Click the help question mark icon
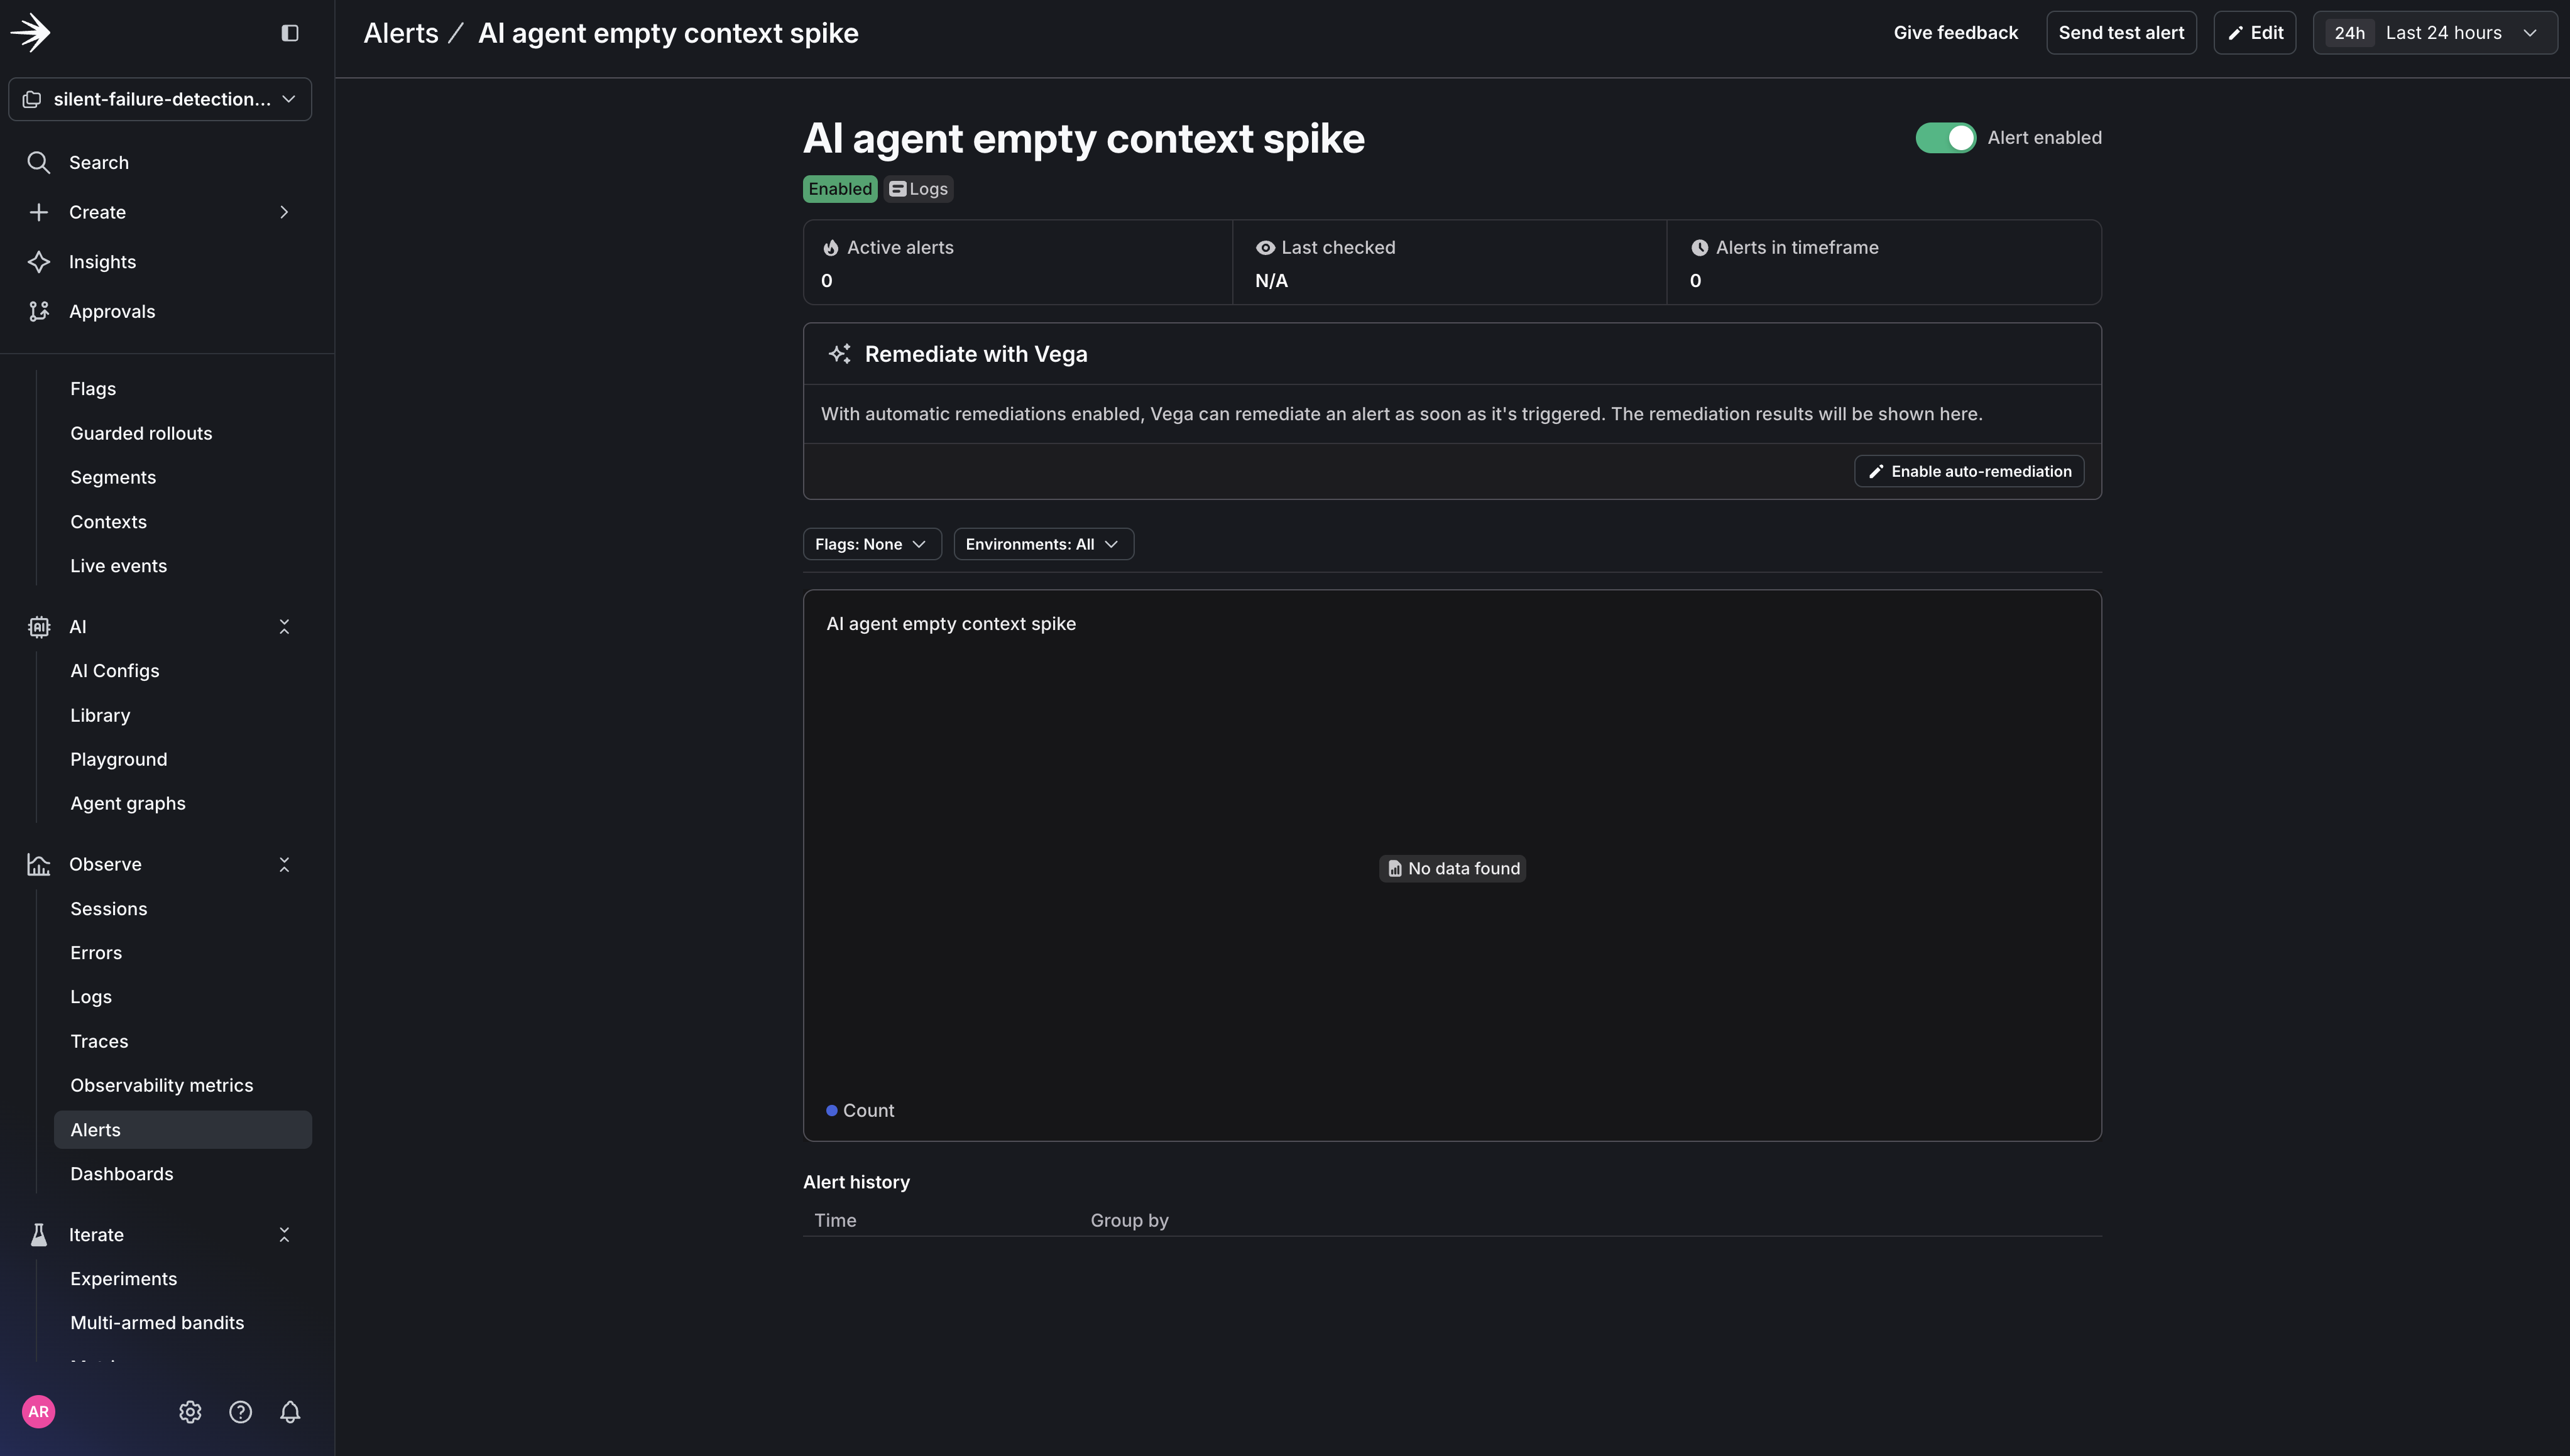 pos(240,1412)
